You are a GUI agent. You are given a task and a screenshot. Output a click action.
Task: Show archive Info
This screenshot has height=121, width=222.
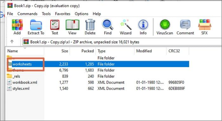(143, 27)
